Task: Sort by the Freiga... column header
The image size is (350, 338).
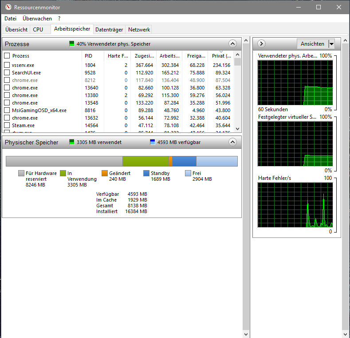Action: click(195, 56)
